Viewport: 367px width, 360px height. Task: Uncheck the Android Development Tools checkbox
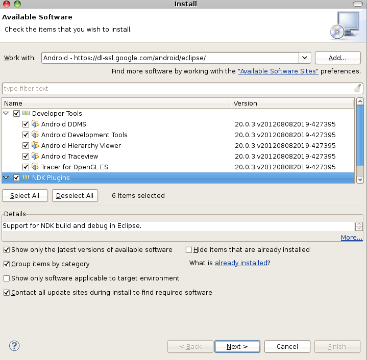point(26,135)
